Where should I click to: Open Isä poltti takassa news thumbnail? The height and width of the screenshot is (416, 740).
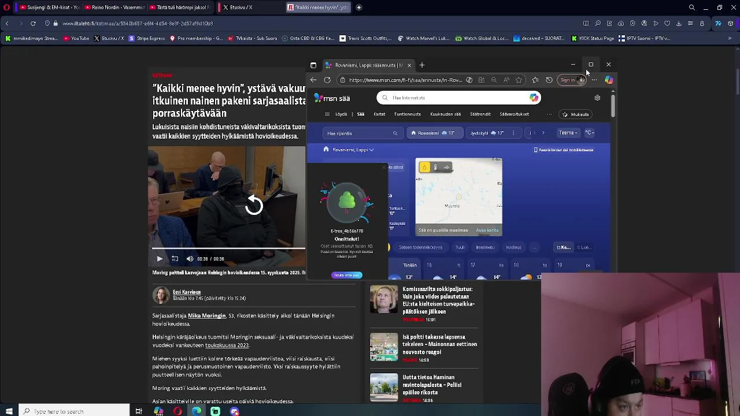[x=384, y=347]
